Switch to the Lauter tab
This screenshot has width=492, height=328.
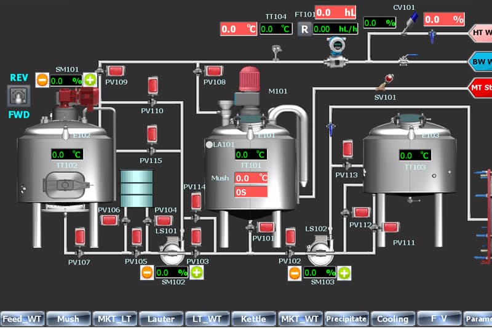(x=161, y=319)
